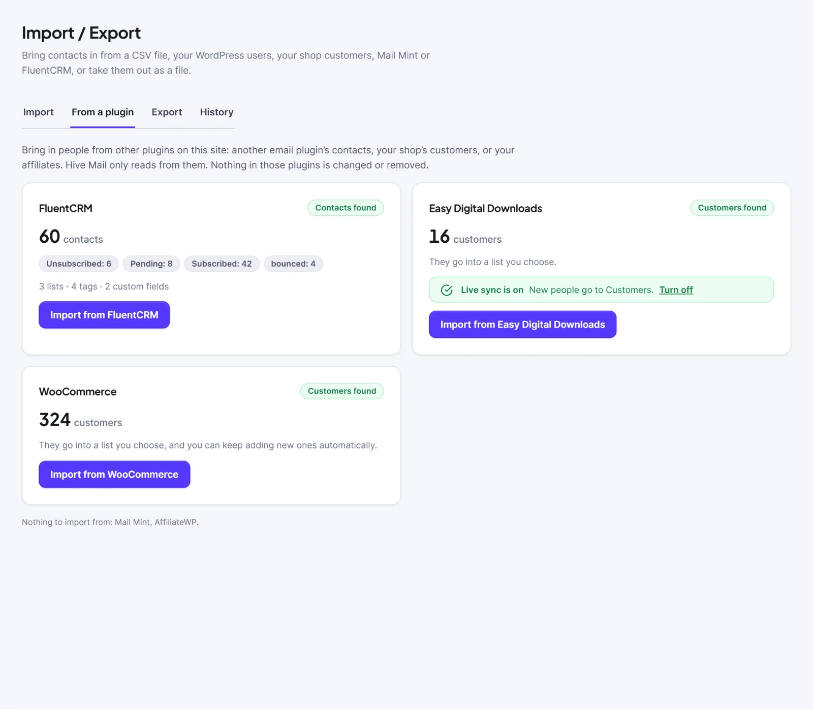Image resolution: width=813 pixels, height=709 pixels.
Task: Open the Export tab
Action: pos(167,112)
